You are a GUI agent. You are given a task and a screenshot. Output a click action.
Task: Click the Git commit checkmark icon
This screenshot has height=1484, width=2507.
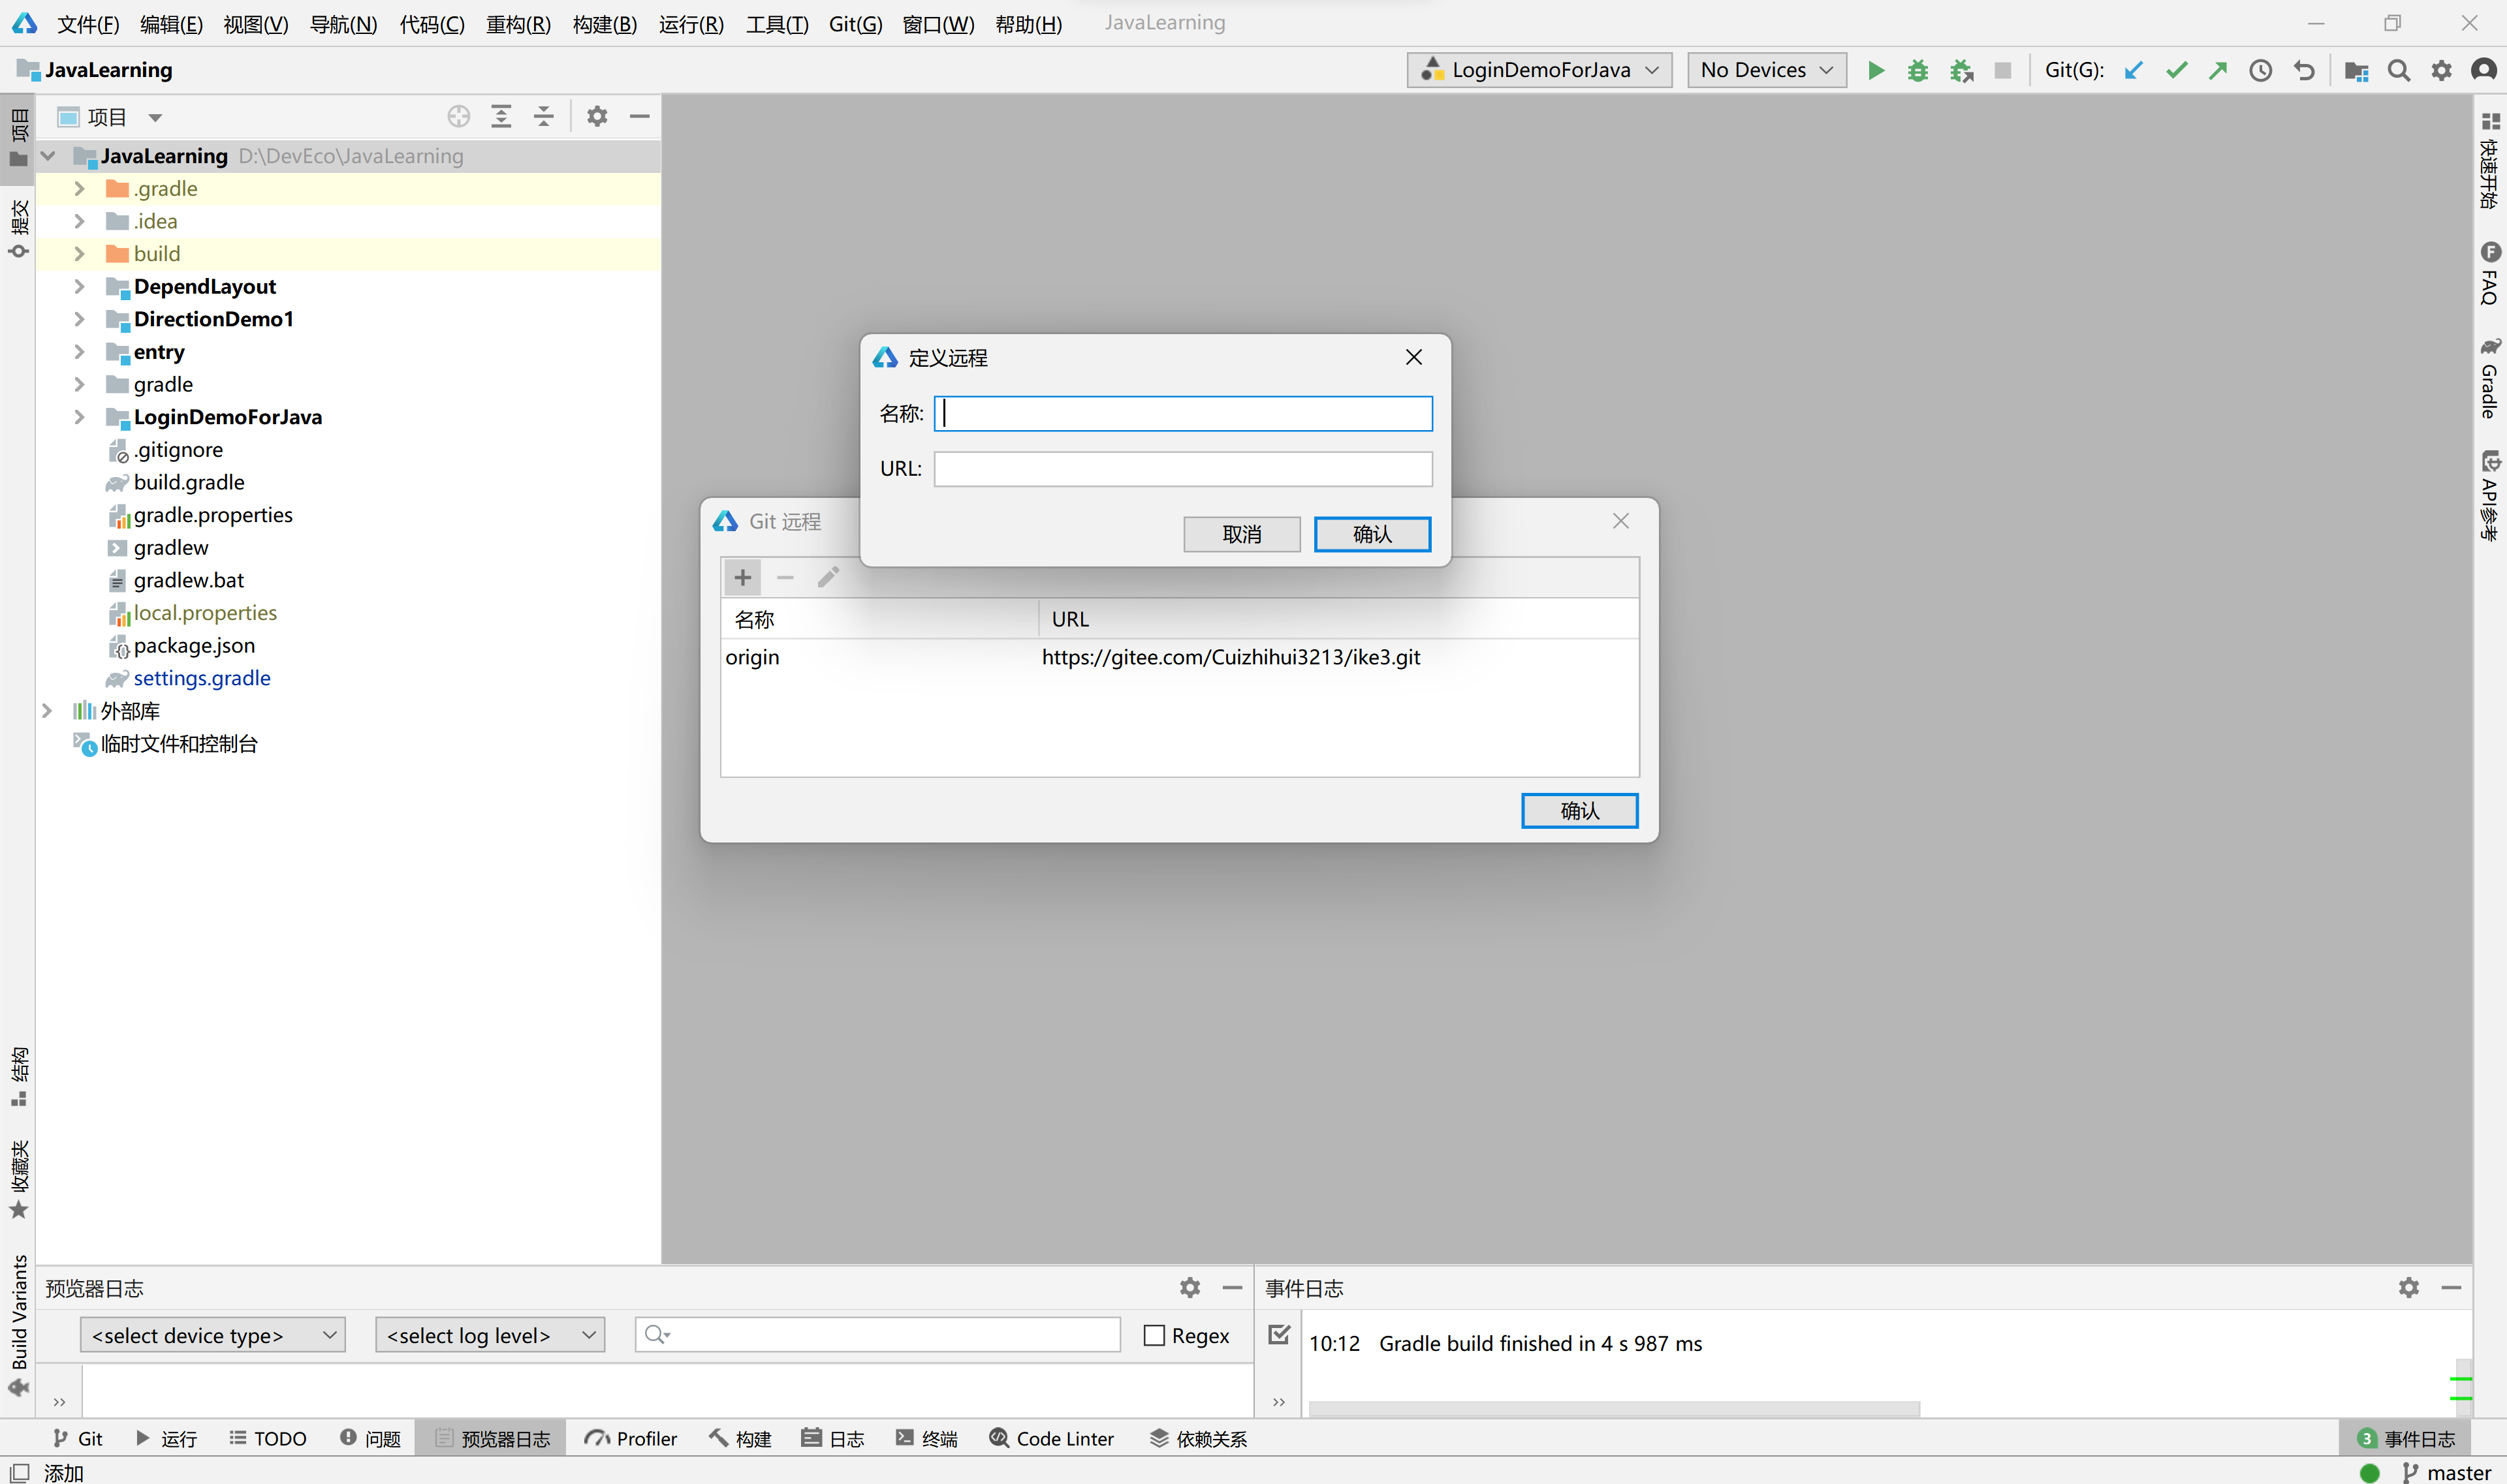(x=2176, y=70)
